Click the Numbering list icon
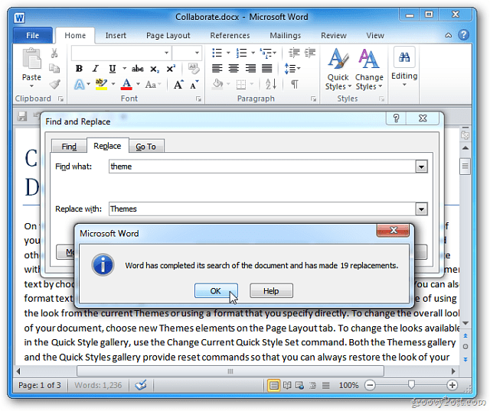 [242, 53]
